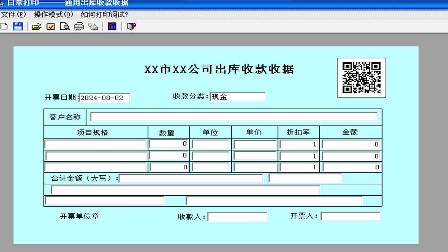Click the checkmark confirmation toolbar icon

51,26
